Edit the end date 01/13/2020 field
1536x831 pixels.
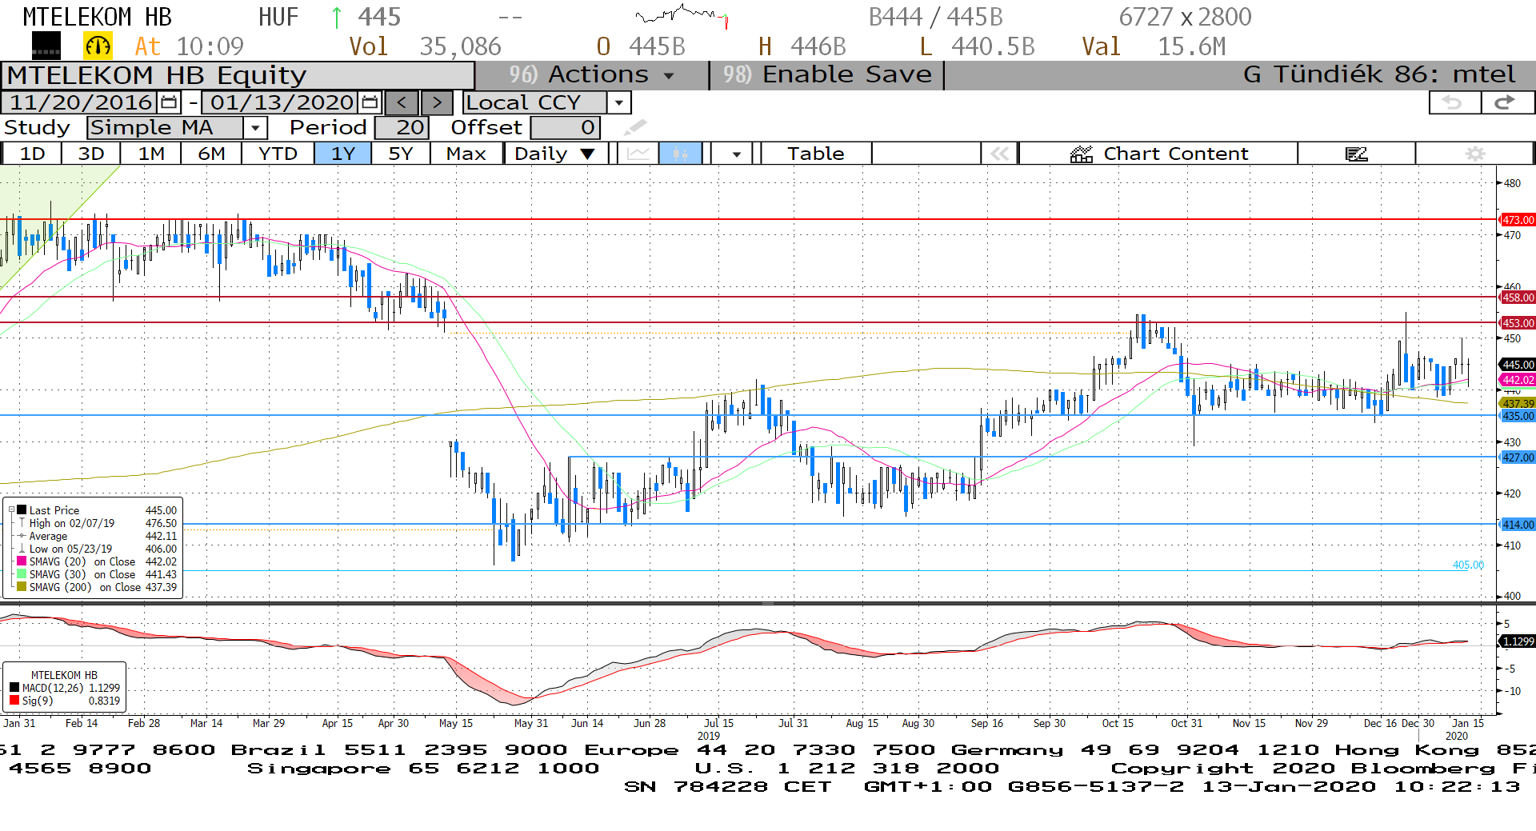pyautogui.click(x=282, y=102)
